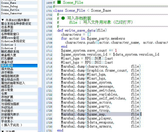Select 地图显示 script entry

tap(19, 87)
